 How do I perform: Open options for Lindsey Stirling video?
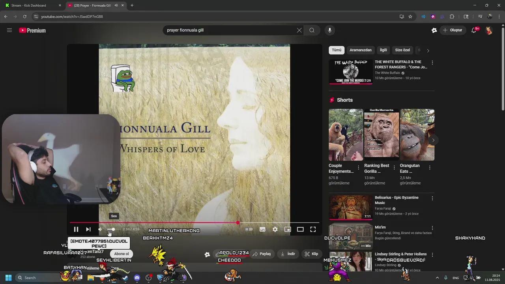tap(432, 255)
